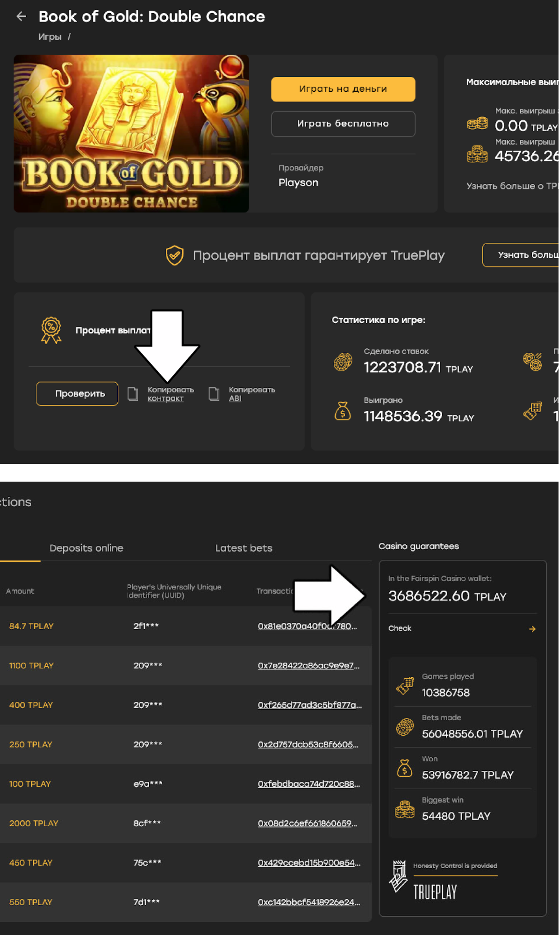Open transaction link 0xf265d77ad3c5bf877a
This screenshot has width=559, height=935.
point(310,705)
